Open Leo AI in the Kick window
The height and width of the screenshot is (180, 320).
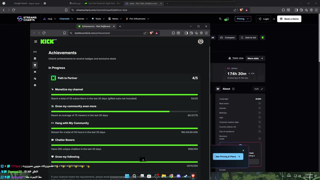196,33
